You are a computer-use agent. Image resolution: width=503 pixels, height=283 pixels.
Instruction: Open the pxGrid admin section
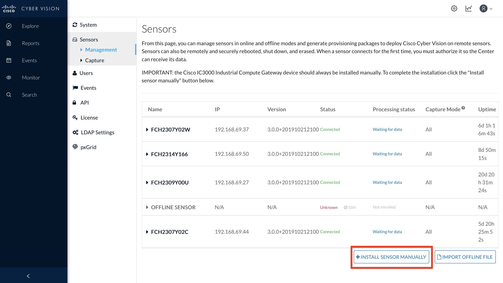[89, 147]
